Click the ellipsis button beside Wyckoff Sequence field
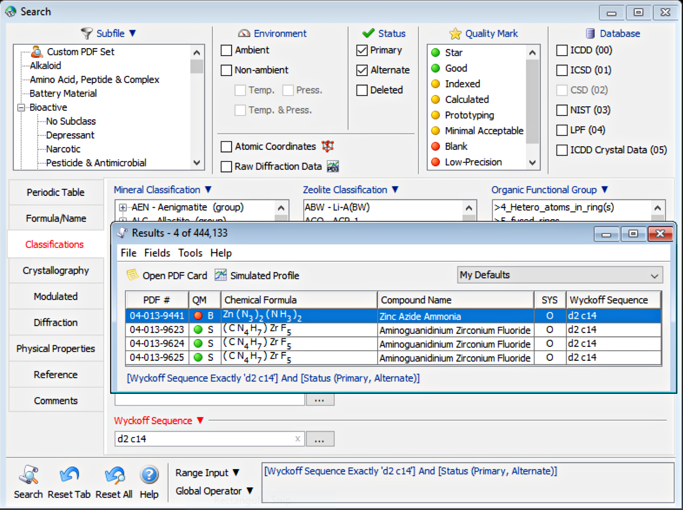 [320, 439]
